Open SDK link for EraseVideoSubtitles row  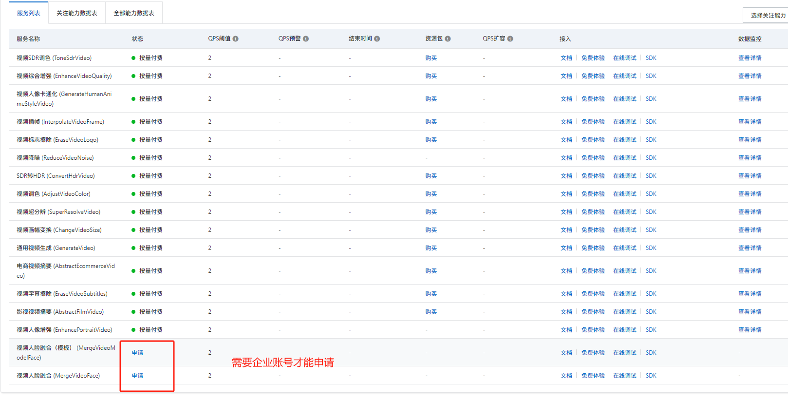point(651,294)
